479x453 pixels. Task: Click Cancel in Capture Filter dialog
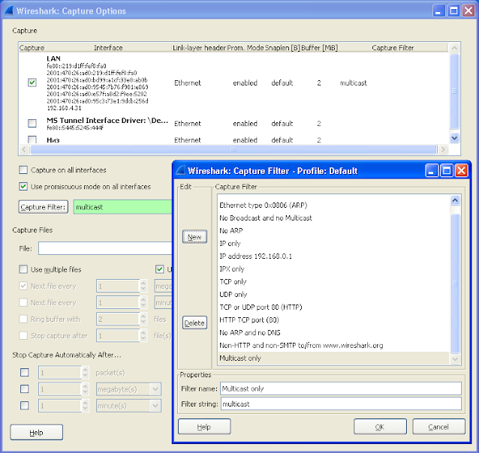(x=438, y=427)
